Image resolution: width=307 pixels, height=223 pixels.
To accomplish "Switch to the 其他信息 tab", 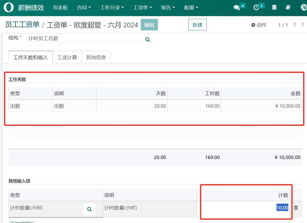I will tap(96, 57).
